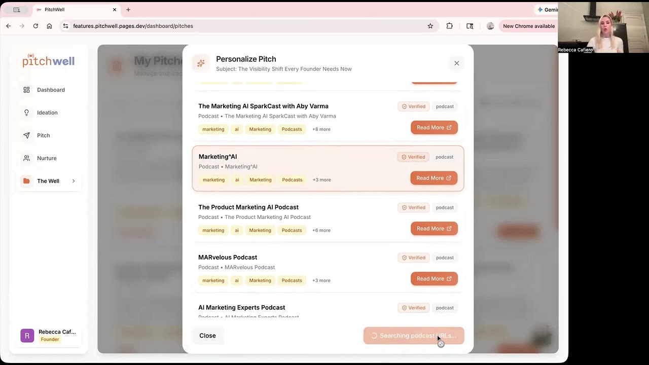Click the Personalize Pitch sparkle icon
649x365 pixels.
201,63
